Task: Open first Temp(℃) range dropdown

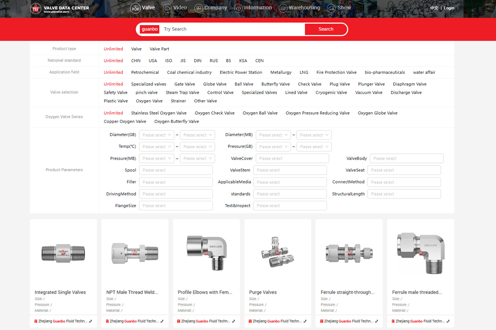Action: click(x=156, y=147)
